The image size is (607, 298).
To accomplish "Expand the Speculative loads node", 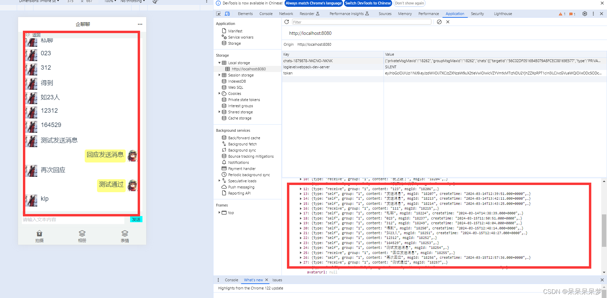I will 219,181.
